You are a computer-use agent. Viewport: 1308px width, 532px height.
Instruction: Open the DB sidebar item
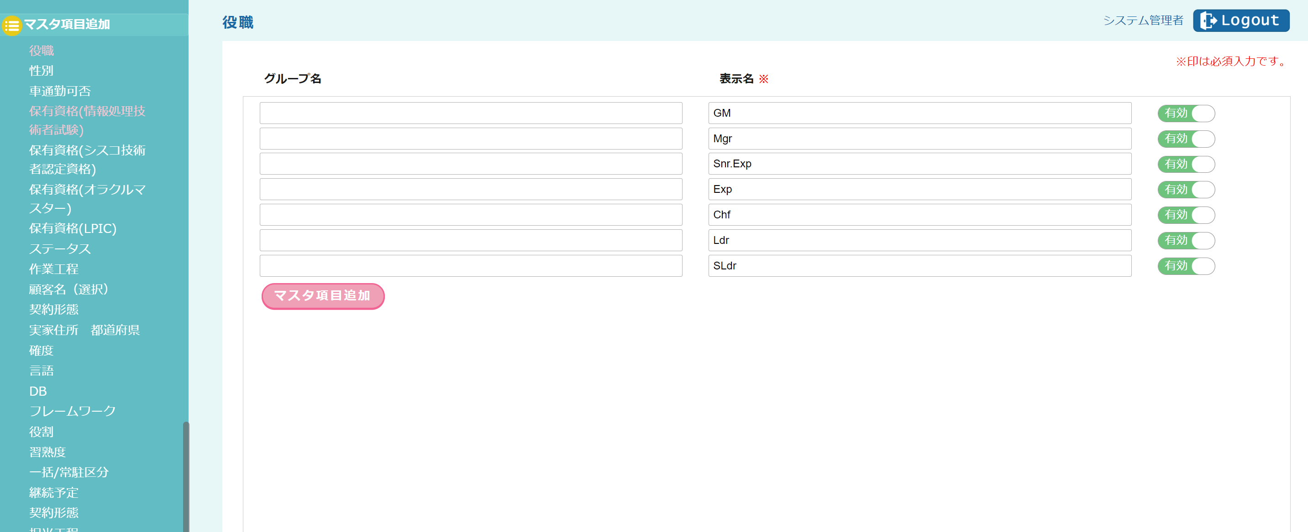click(x=38, y=391)
